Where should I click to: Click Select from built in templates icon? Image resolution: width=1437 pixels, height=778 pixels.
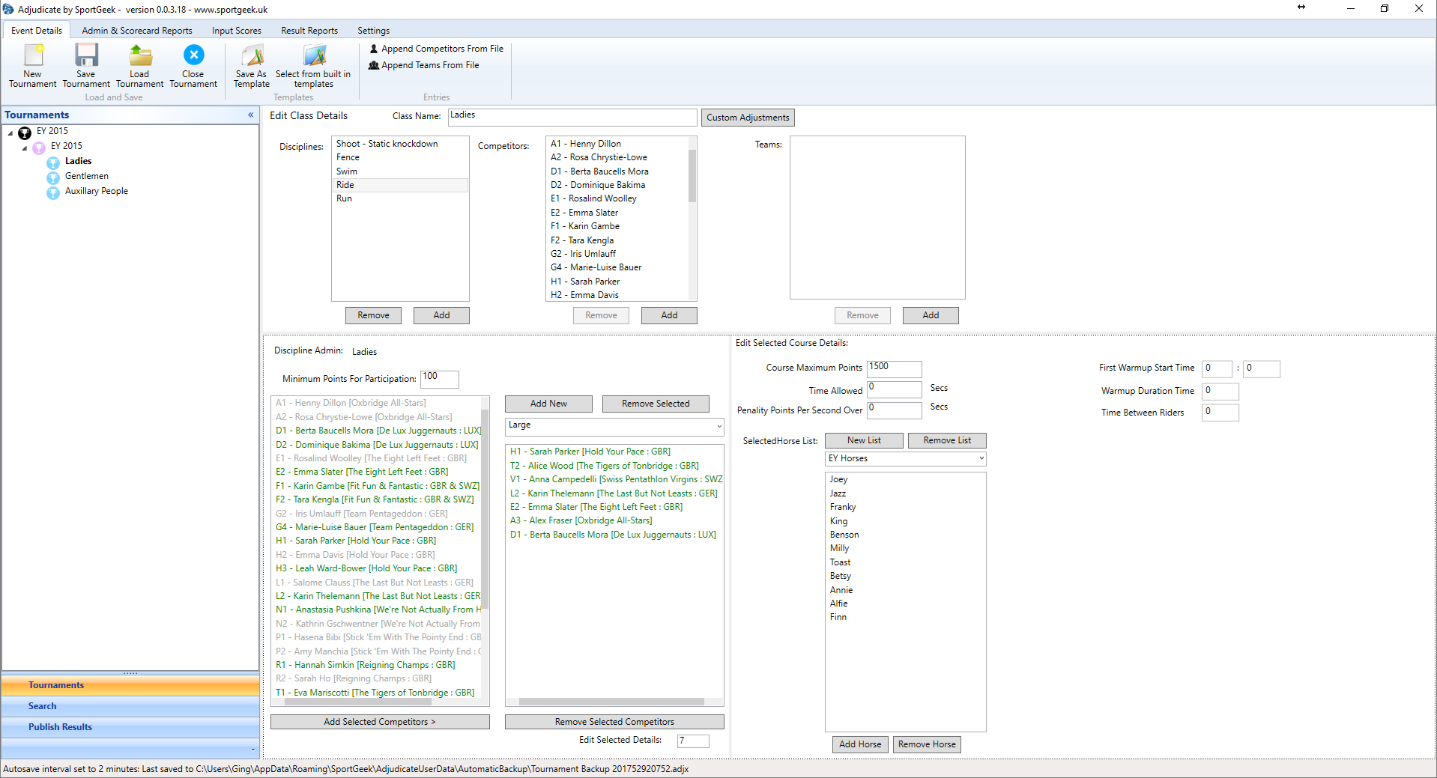pos(314,55)
